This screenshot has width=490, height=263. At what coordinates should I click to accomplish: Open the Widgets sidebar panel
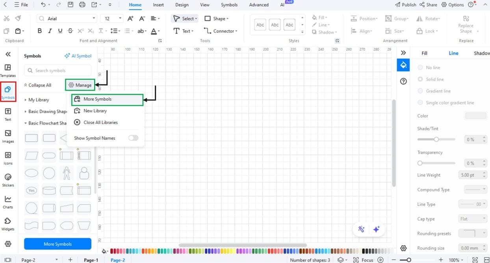pos(8,224)
